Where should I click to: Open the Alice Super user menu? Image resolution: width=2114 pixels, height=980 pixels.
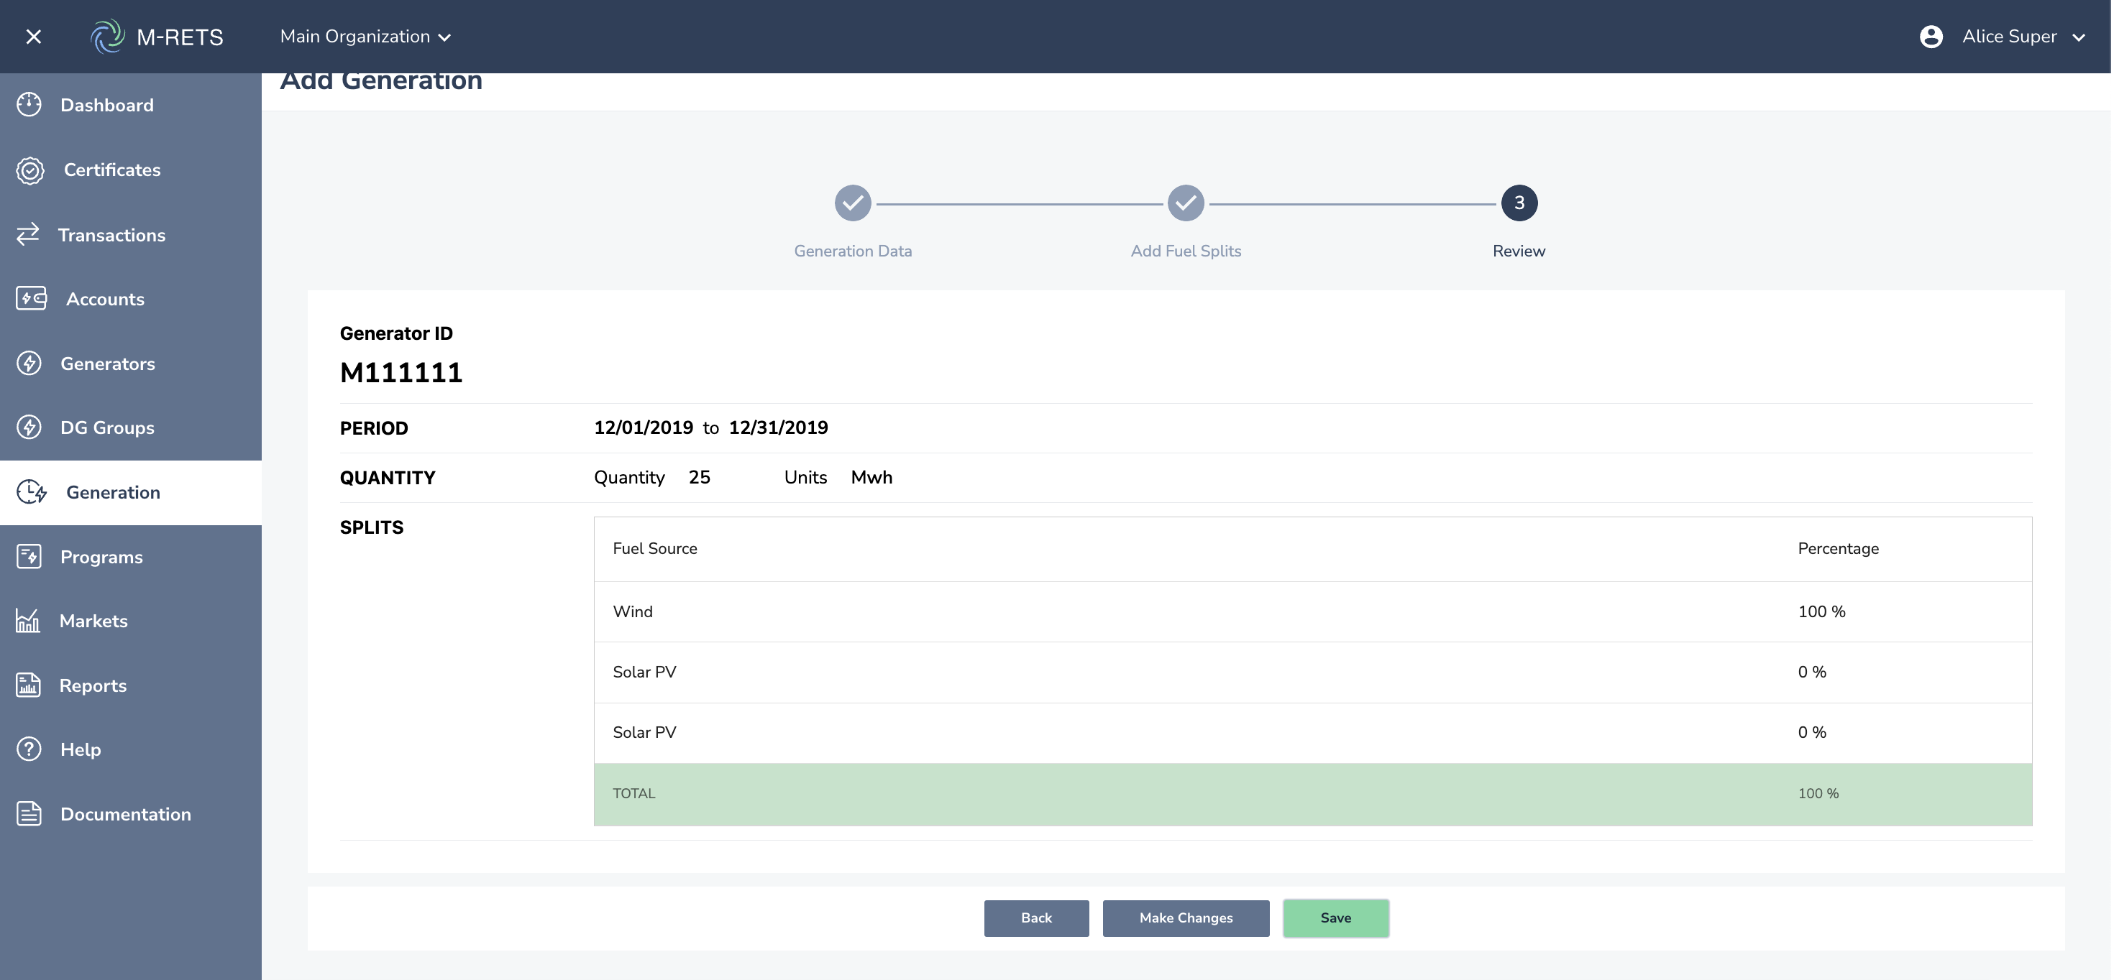(x=2022, y=37)
